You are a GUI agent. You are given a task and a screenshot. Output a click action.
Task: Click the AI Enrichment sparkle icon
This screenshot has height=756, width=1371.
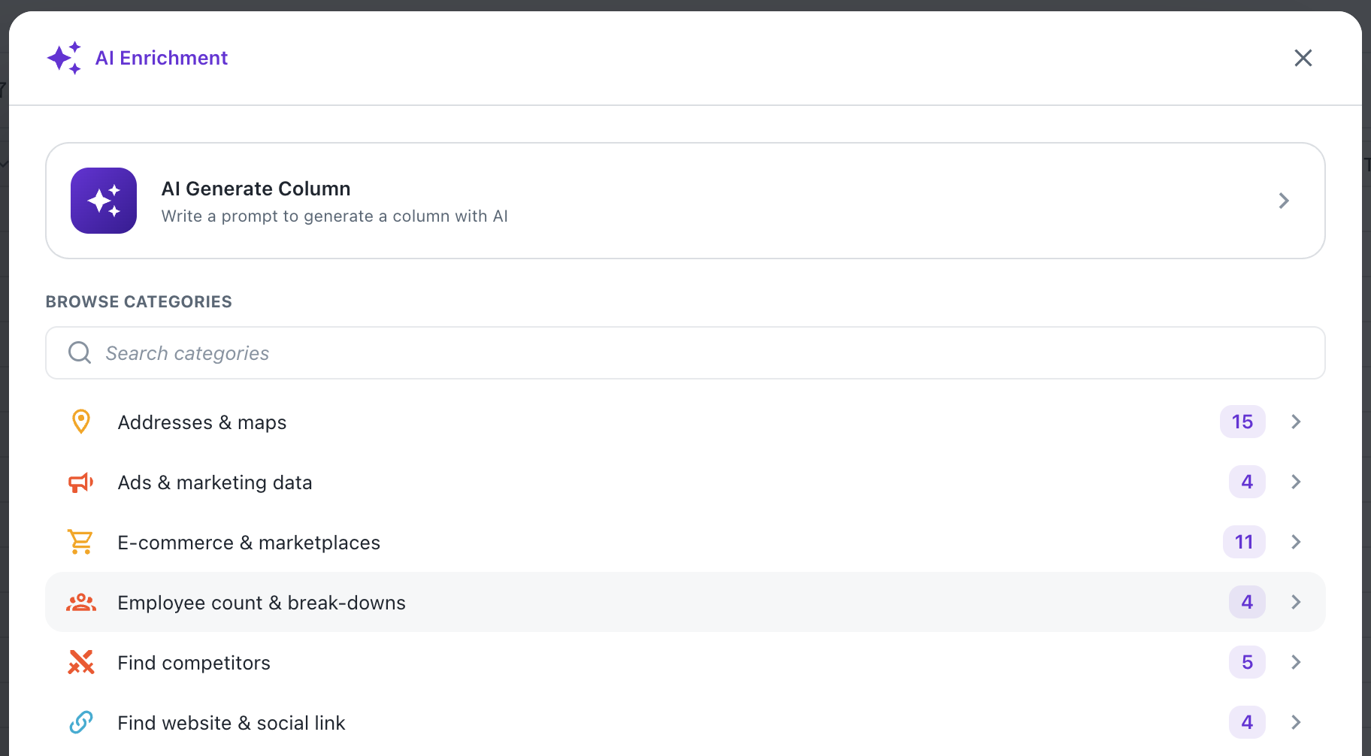click(x=64, y=58)
